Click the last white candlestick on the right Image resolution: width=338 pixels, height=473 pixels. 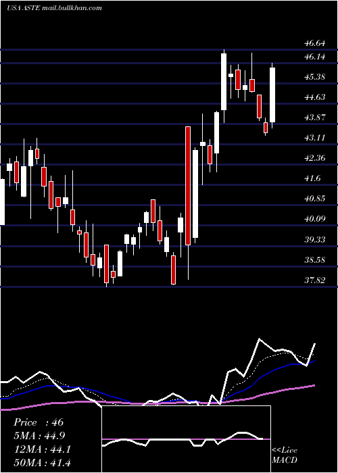coord(272,95)
